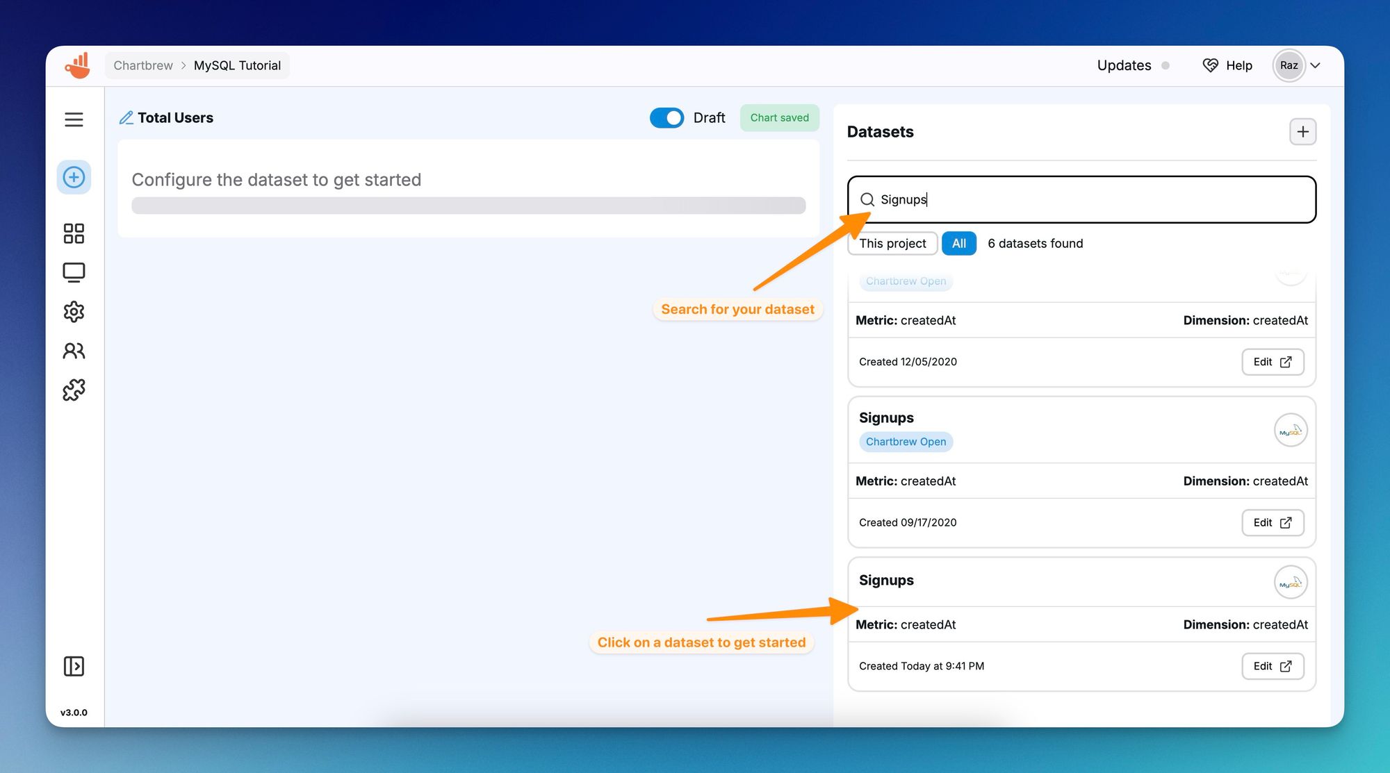Edit the Signups dataset created today
Image resolution: width=1390 pixels, height=773 pixels.
click(1272, 666)
